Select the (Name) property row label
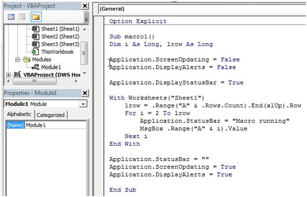Image resolution: width=307 pixels, height=197 pixels. (x=15, y=125)
